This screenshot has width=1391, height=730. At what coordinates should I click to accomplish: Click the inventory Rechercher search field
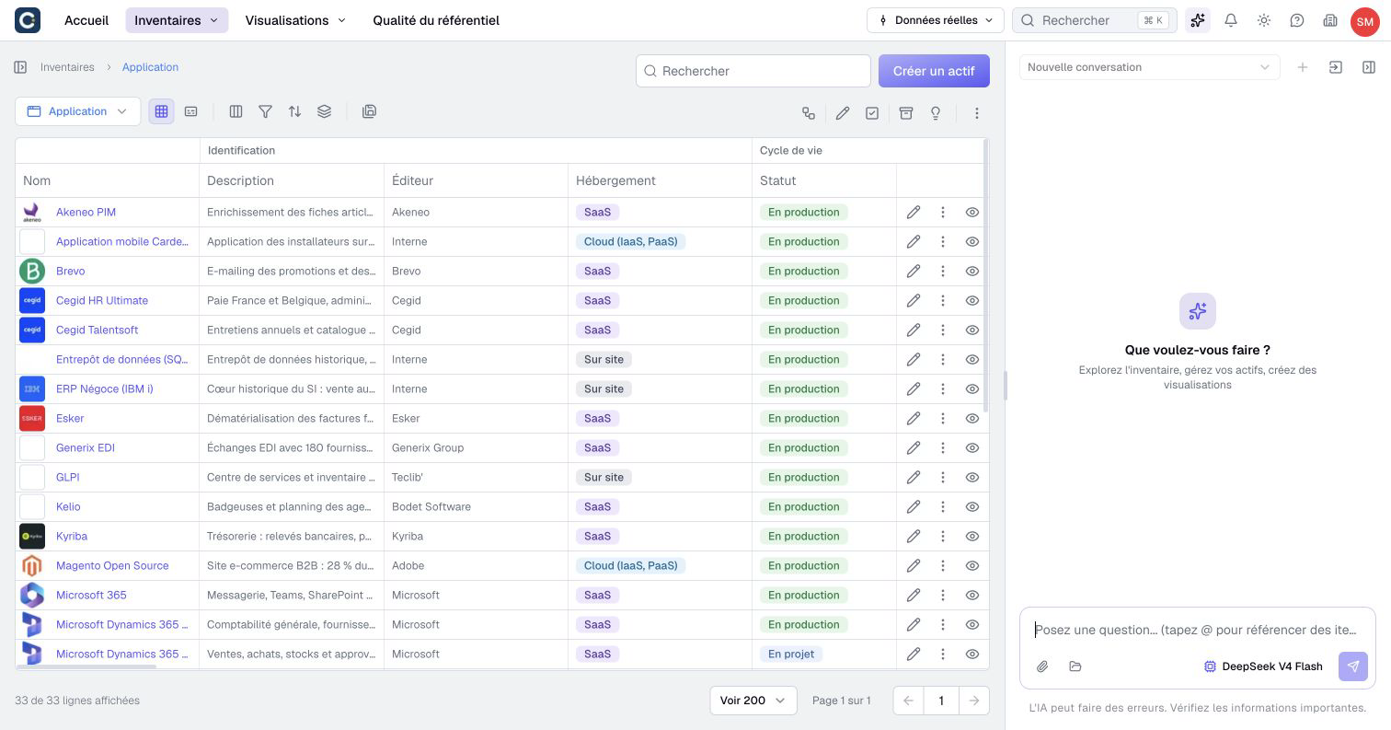[x=753, y=71]
